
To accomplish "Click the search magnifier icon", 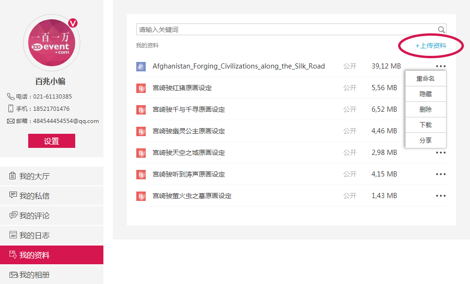I will tap(441, 30).
